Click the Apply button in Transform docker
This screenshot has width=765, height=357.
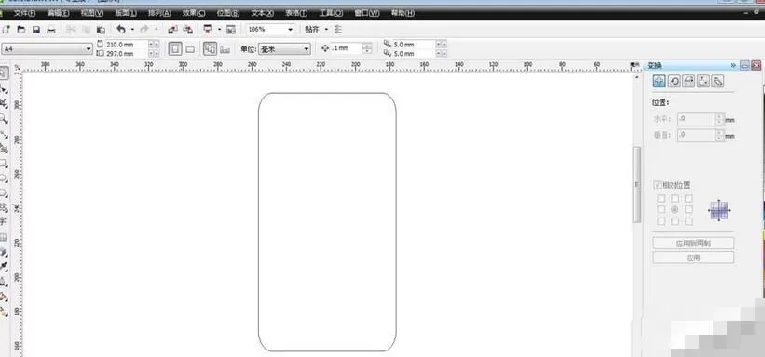pos(693,258)
